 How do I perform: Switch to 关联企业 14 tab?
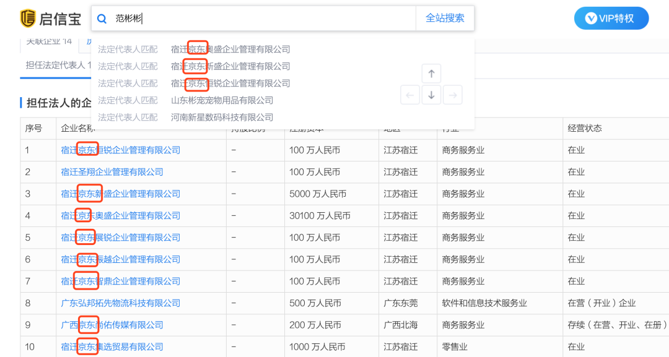click(49, 41)
